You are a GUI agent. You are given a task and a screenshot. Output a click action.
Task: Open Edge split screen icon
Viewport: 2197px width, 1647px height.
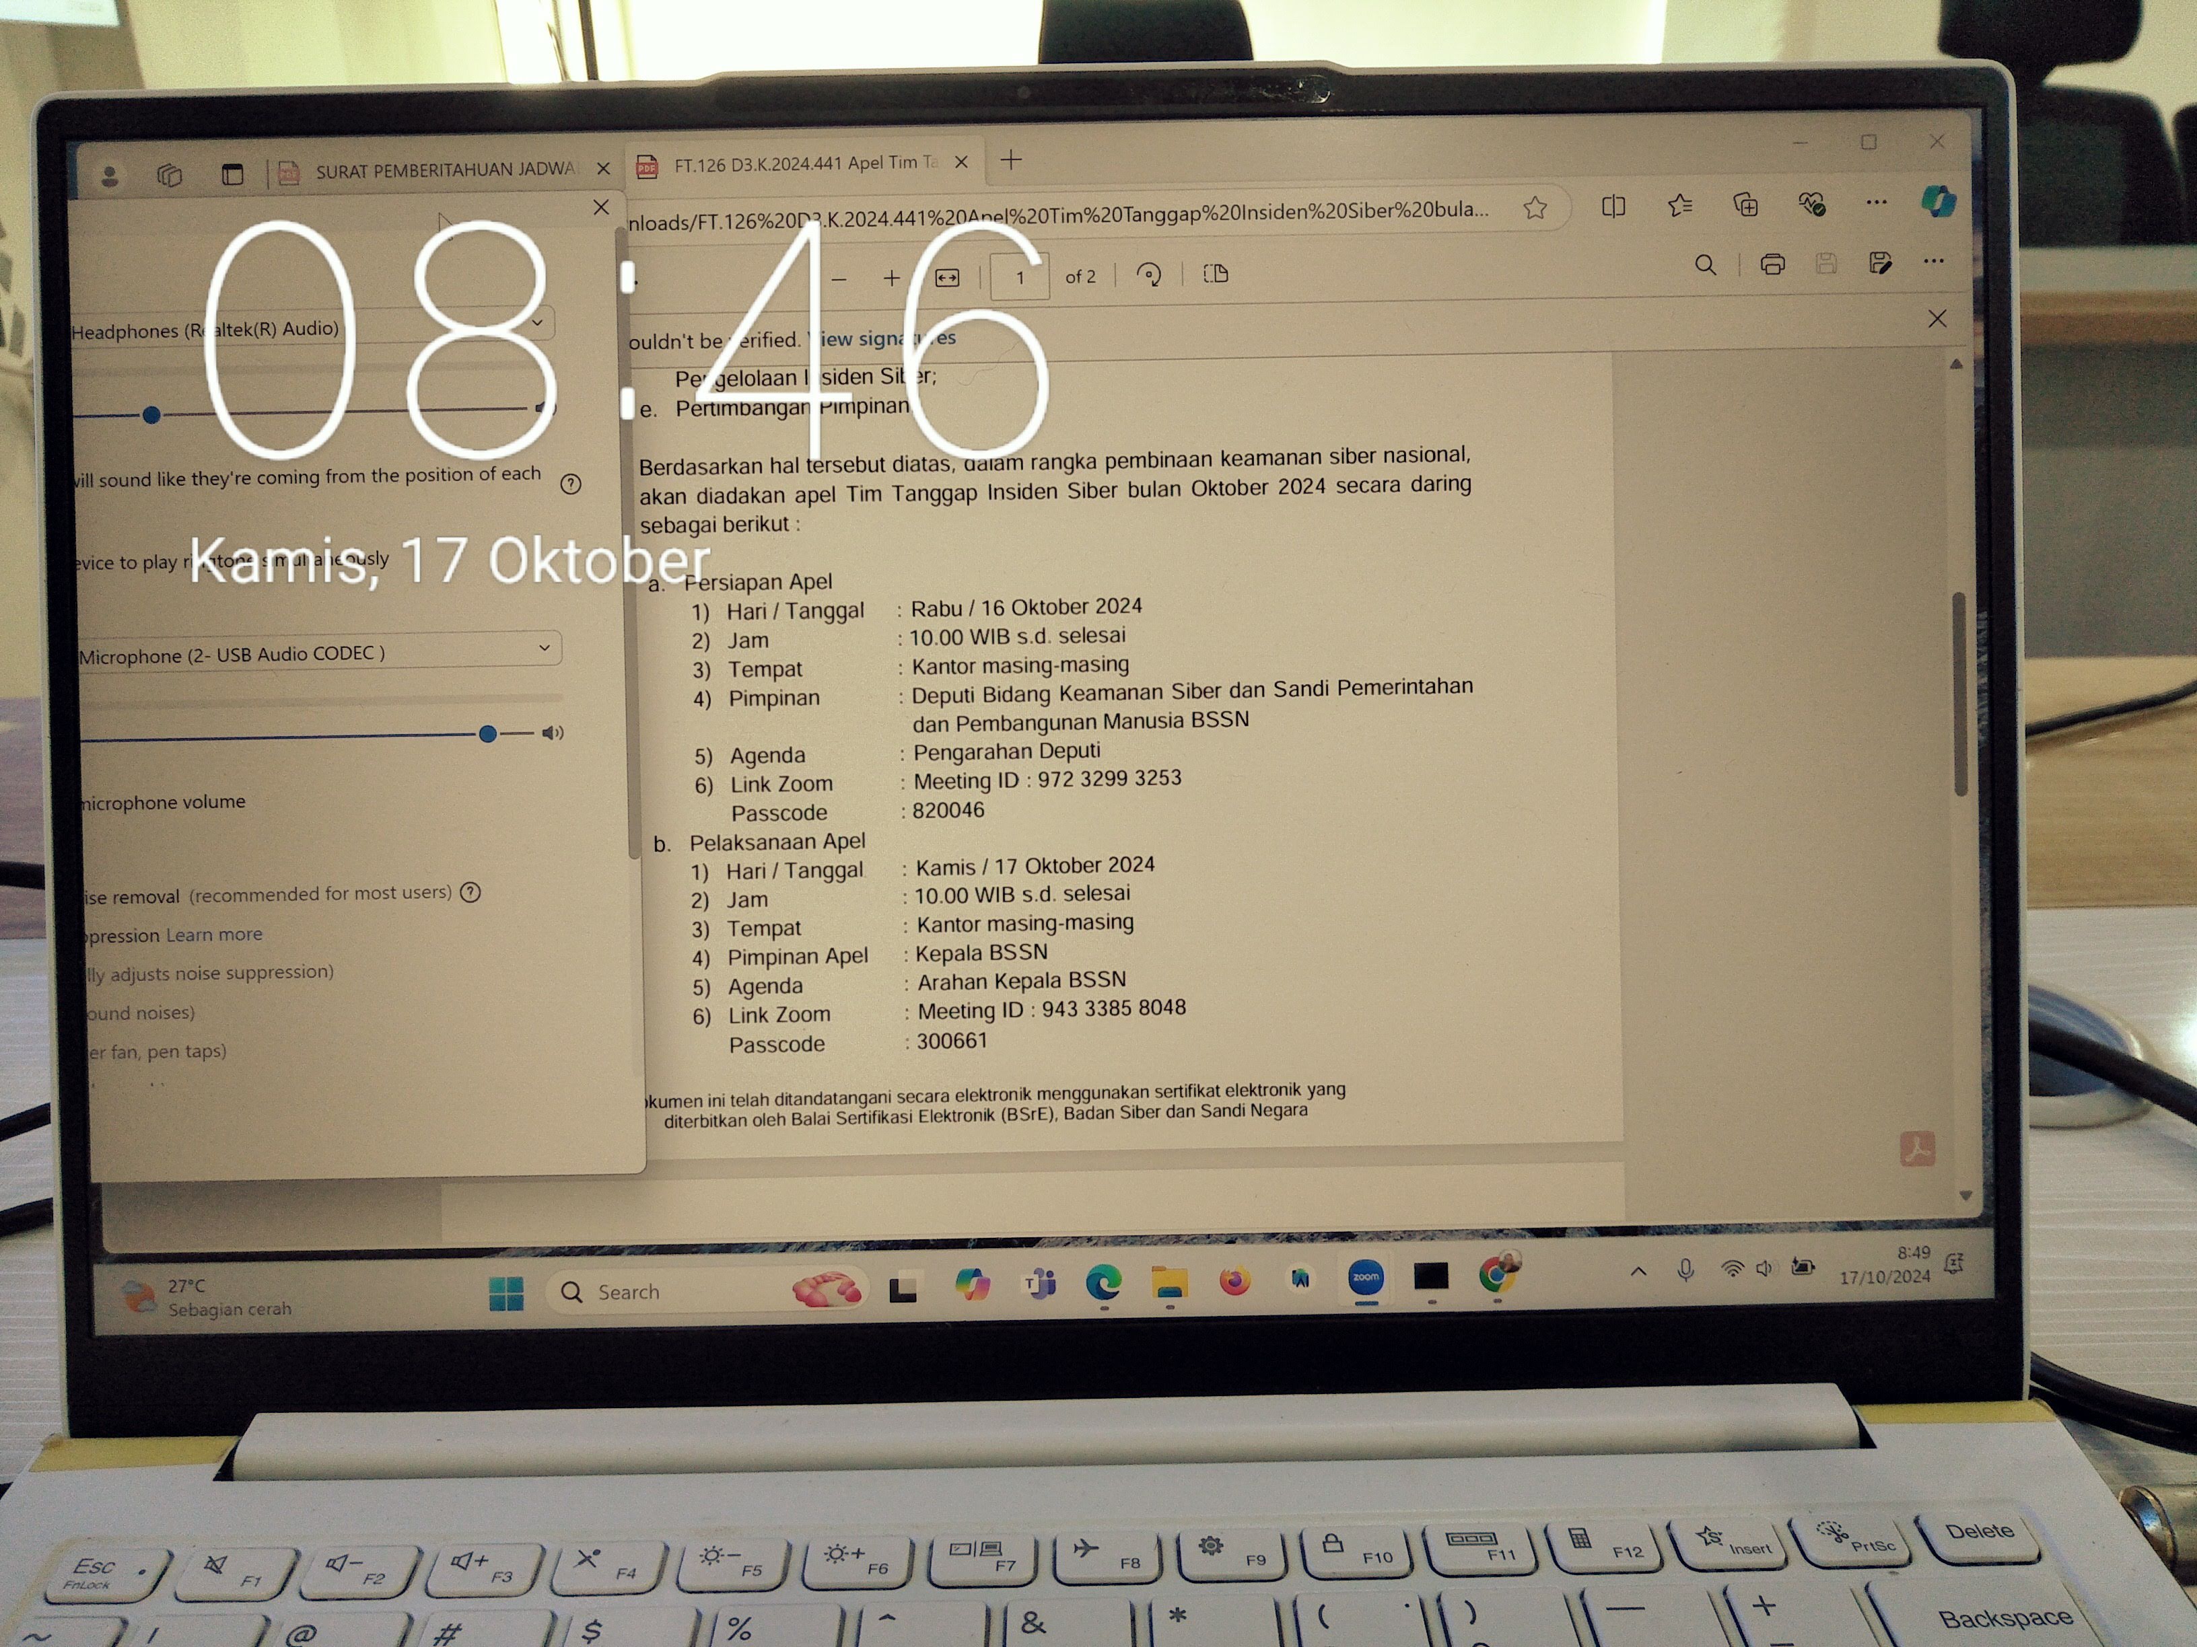tap(1614, 207)
